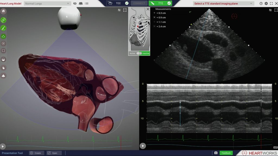The image size is (278, 156).
Task: Switch to the TEE probe tab
Action: click(x=118, y=3)
